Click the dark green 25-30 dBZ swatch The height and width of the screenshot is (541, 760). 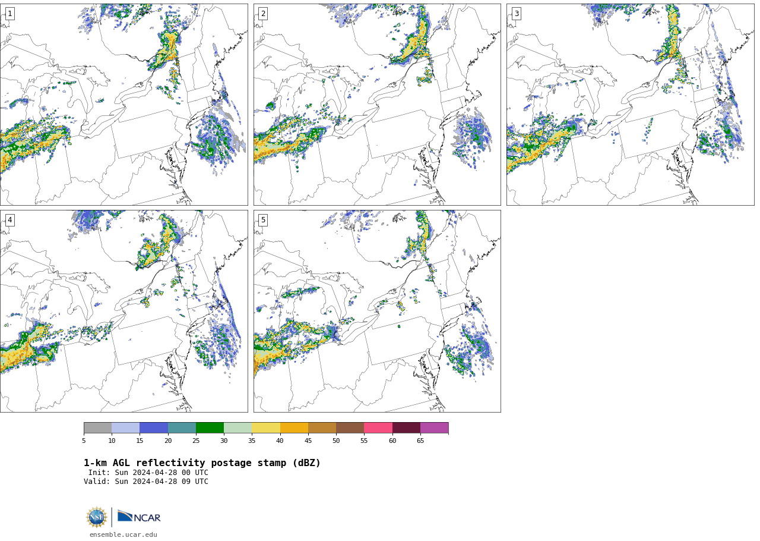(x=210, y=428)
